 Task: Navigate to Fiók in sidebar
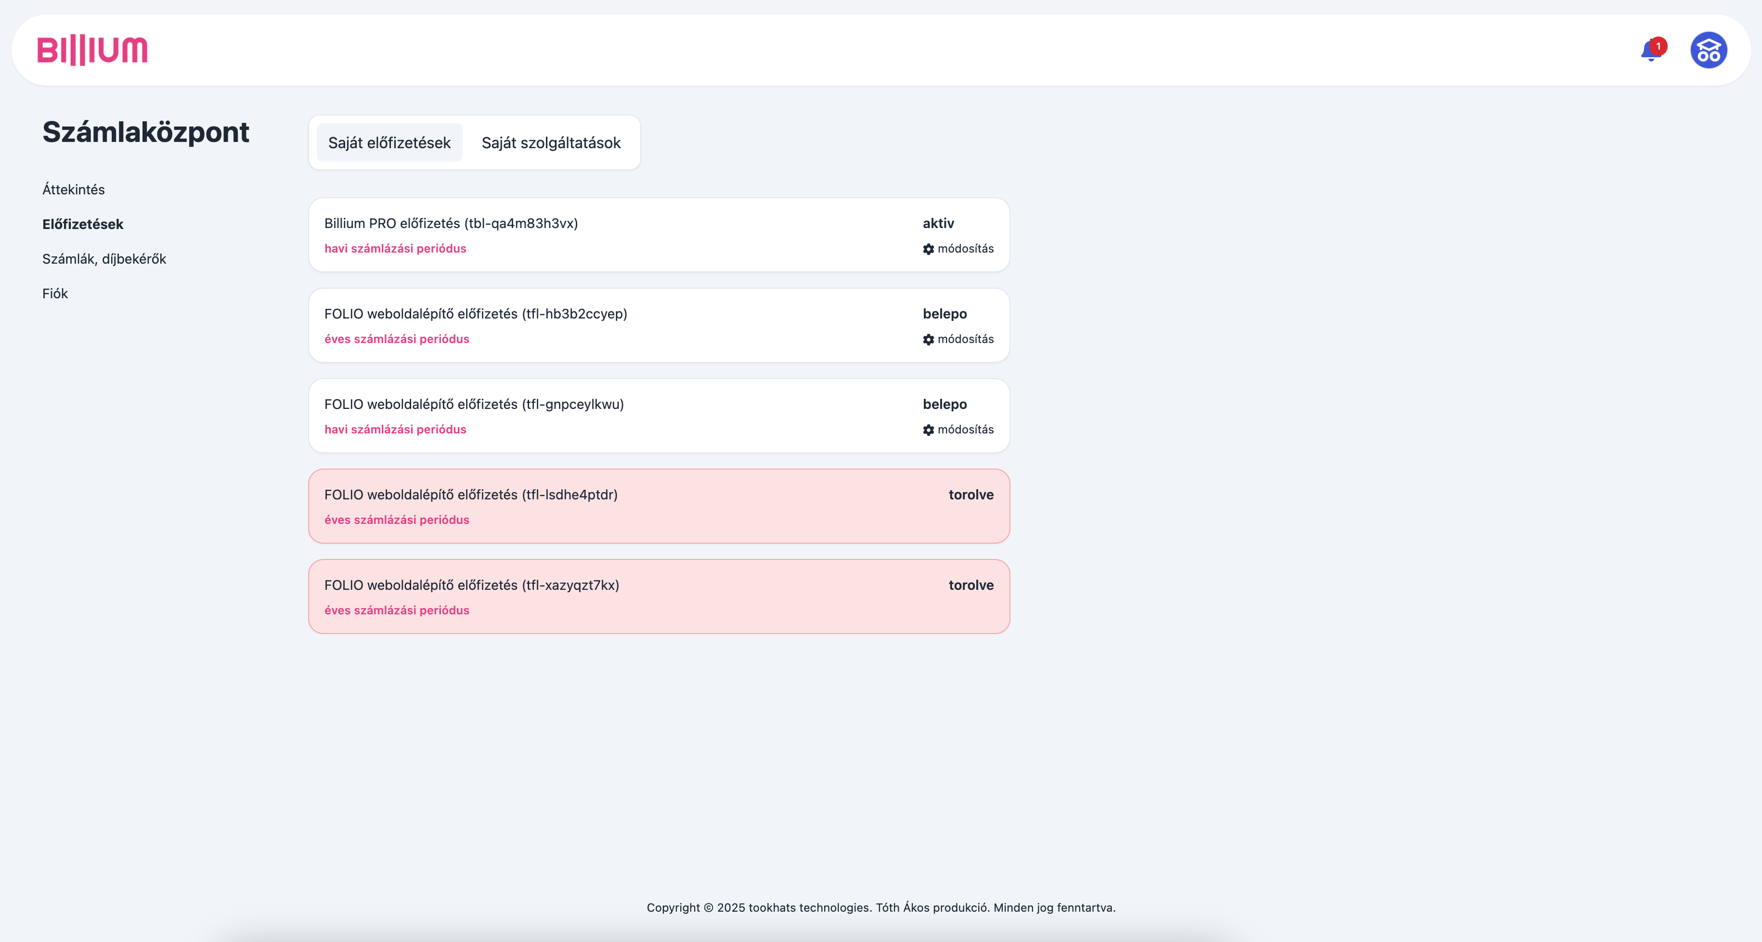[x=55, y=294]
